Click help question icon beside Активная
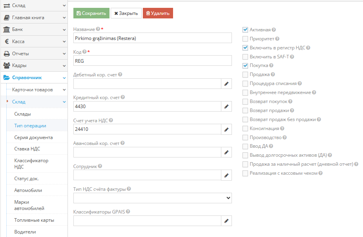The height and width of the screenshot is (237, 363). (274, 30)
